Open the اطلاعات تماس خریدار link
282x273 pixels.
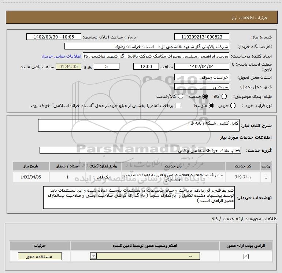62,56
